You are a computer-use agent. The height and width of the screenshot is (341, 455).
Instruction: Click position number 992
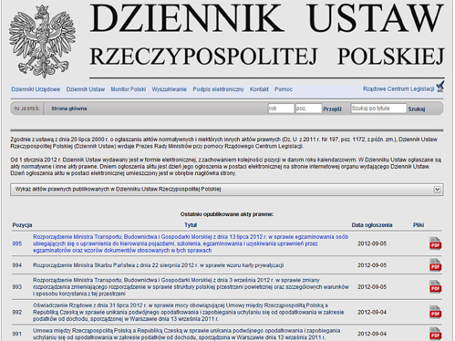[x=17, y=312]
